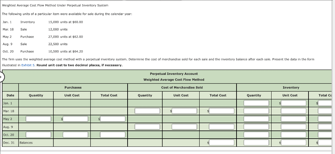This screenshot has height=154, width=335.
Task: Select Oct. 20 Inventory Total Cost field
Action: (x=325, y=135)
